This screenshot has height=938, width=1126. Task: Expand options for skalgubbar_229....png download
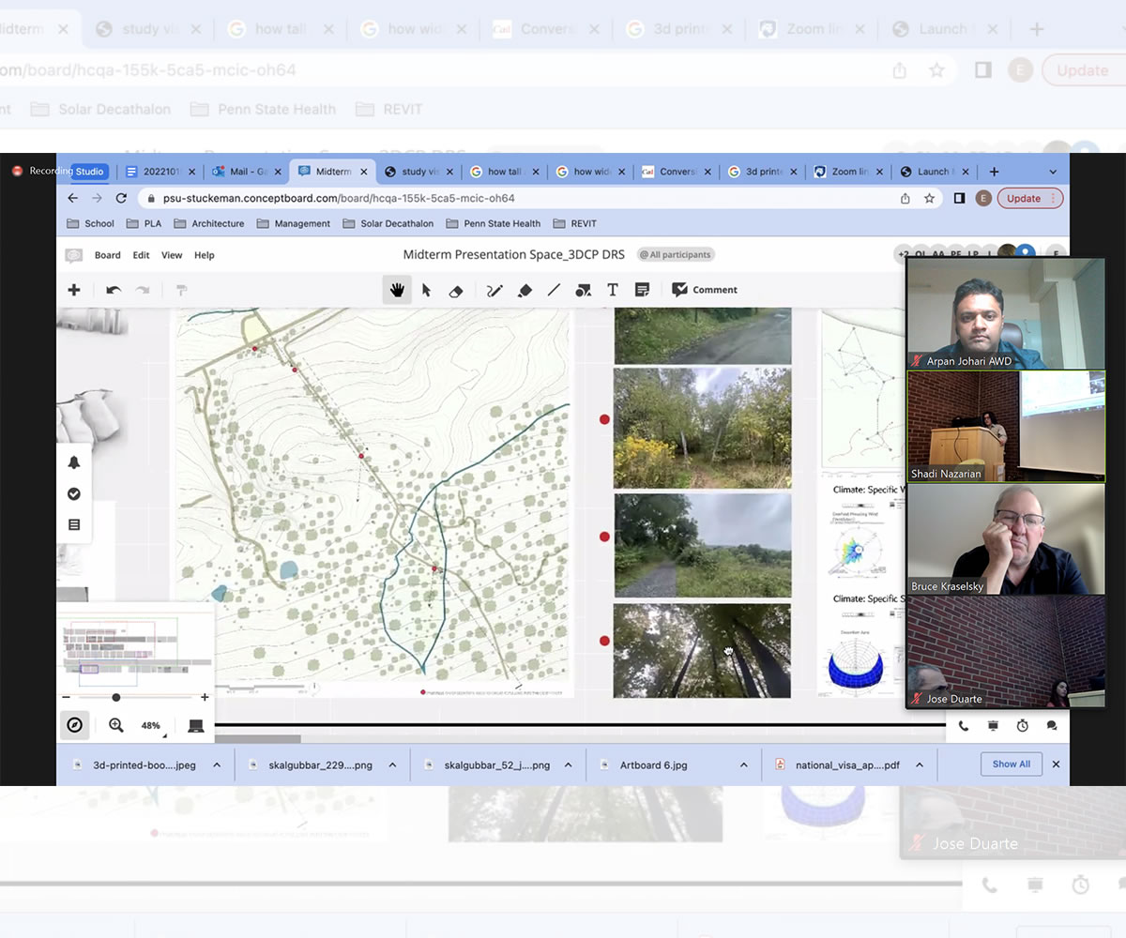point(392,765)
